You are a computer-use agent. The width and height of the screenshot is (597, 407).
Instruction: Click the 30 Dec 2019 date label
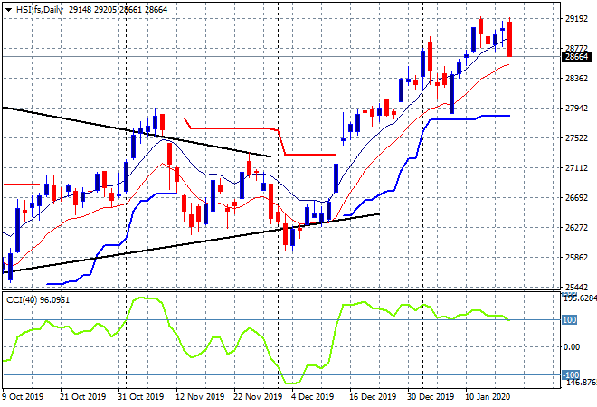431,397
